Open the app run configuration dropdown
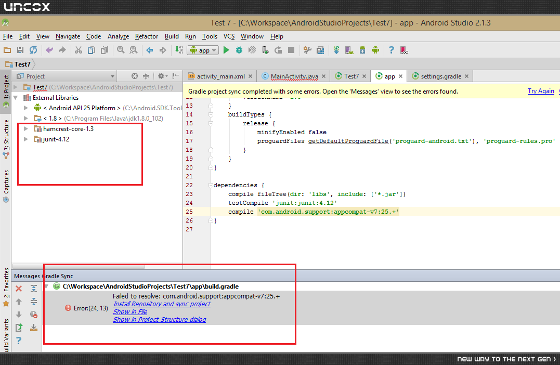 click(x=203, y=50)
